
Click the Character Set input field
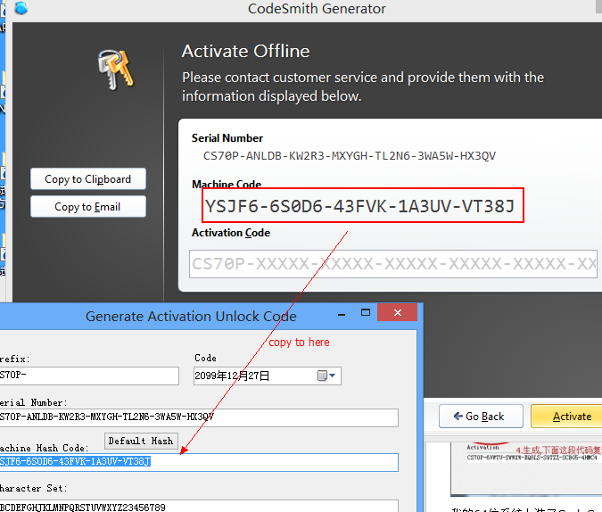tap(199, 507)
